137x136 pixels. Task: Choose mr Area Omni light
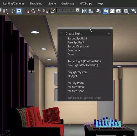pyautogui.click(x=76, y=87)
